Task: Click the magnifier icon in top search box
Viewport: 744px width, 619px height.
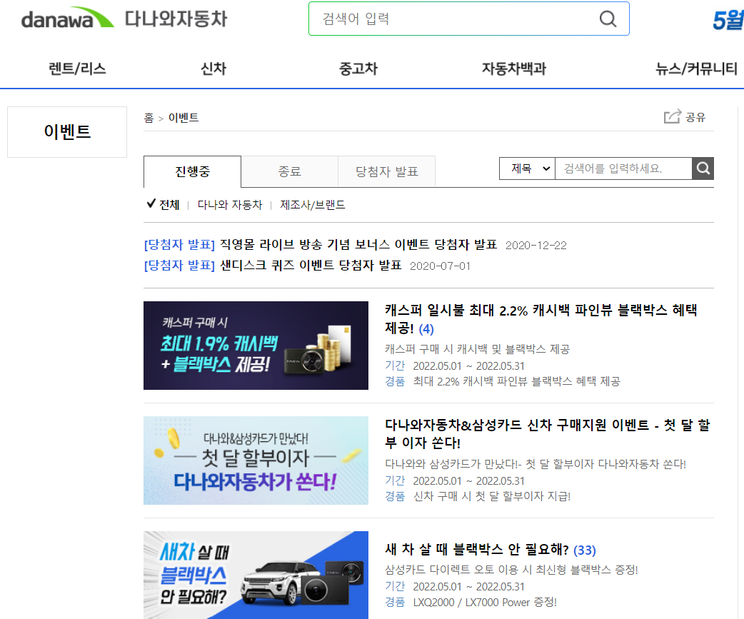Action: click(x=608, y=19)
